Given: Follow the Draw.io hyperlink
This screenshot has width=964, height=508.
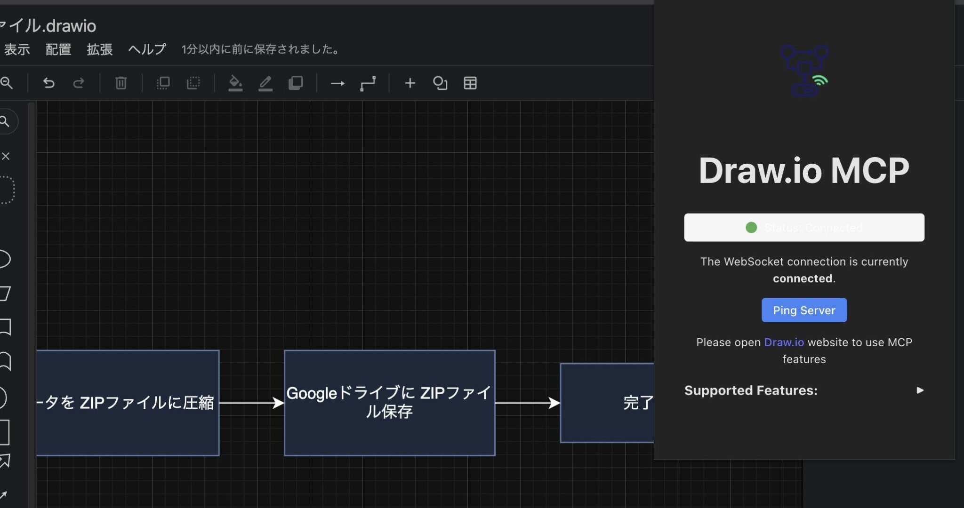Looking at the screenshot, I should coord(784,342).
